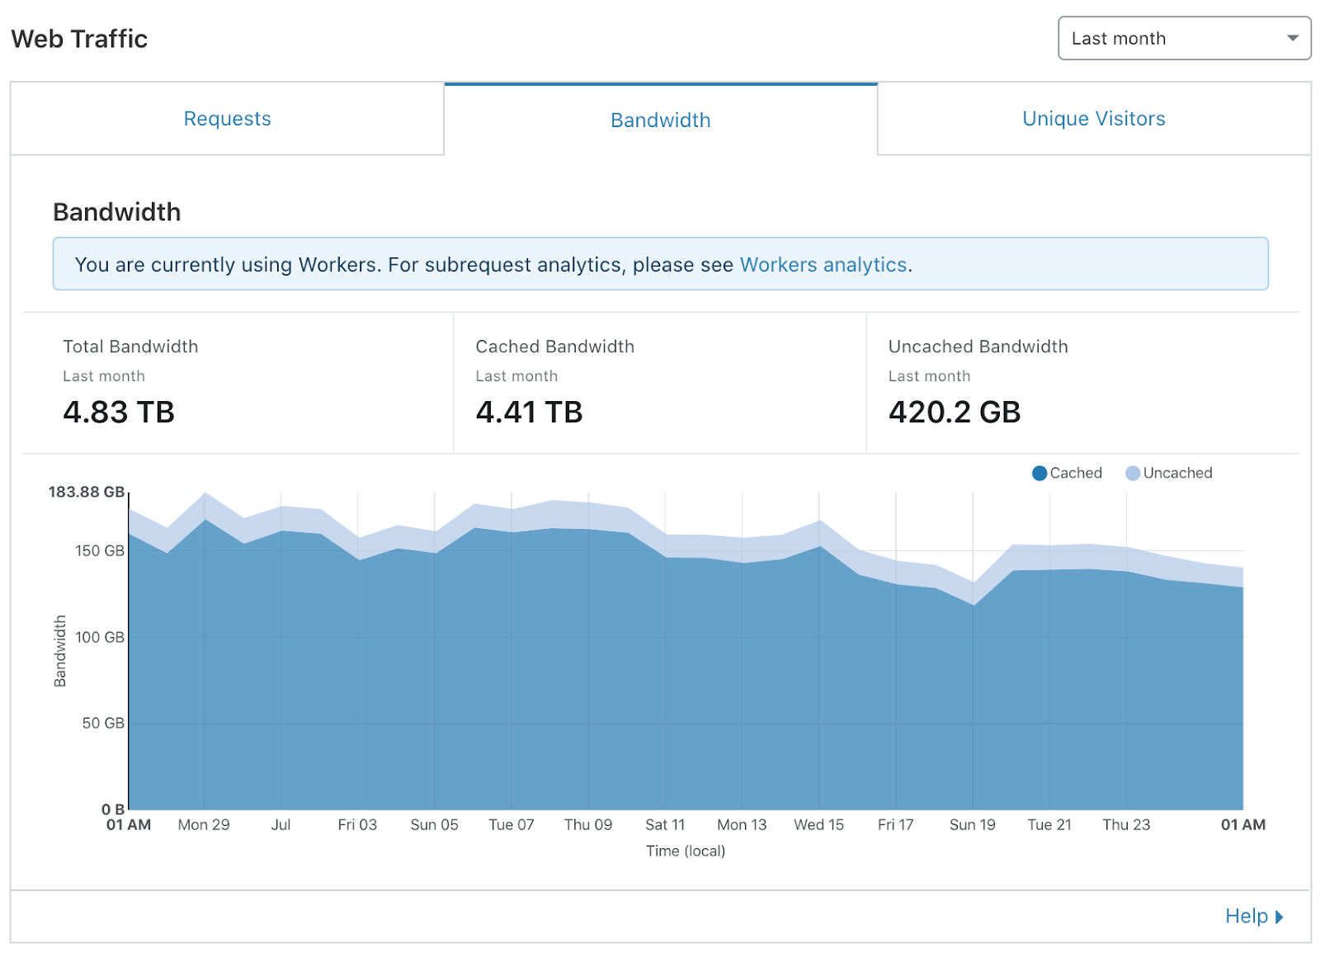Click the 183.88 GB axis maximum label
Viewport: 1320px width, 953px height.
pos(86,492)
